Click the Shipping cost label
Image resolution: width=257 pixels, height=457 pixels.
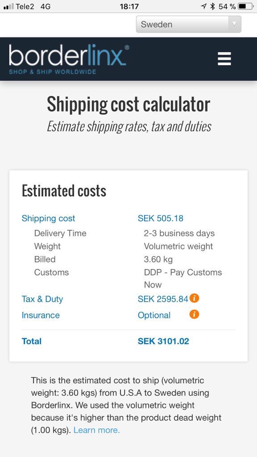[x=48, y=218]
